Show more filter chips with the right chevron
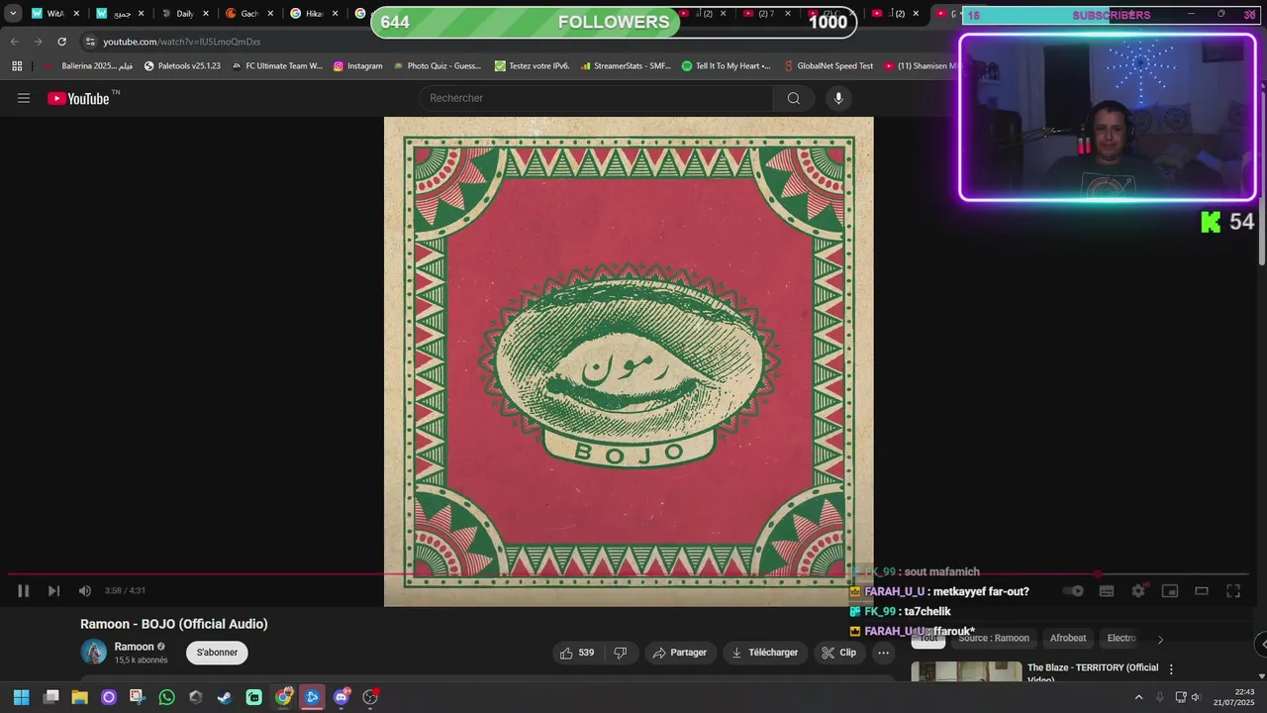Image resolution: width=1267 pixels, height=713 pixels. 1160,639
